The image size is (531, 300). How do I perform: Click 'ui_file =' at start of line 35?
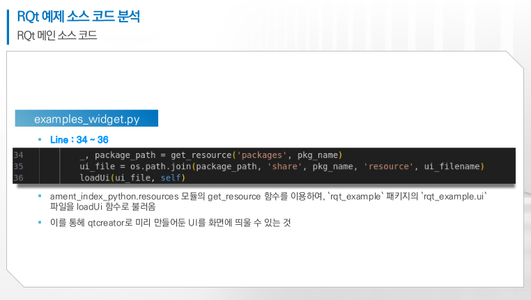102,166
